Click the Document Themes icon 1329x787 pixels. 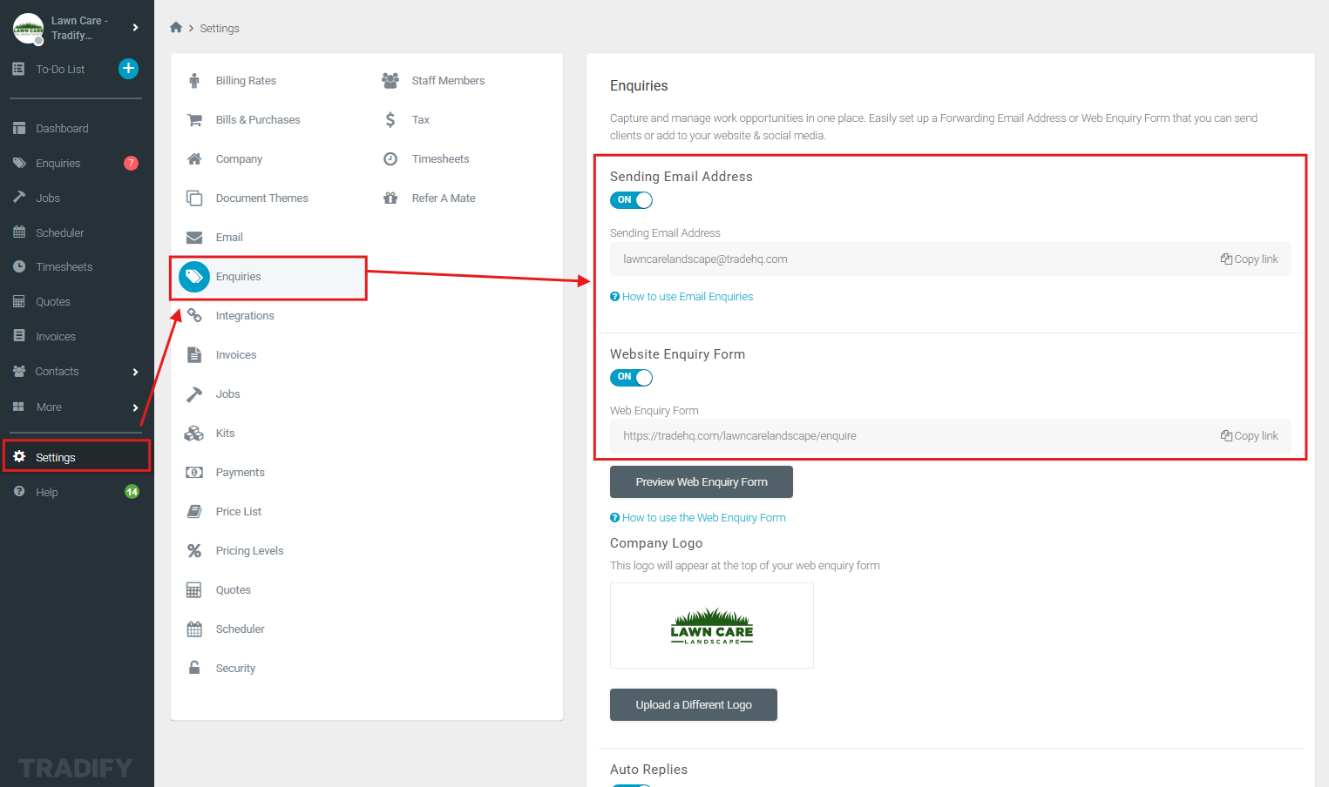(194, 198)
